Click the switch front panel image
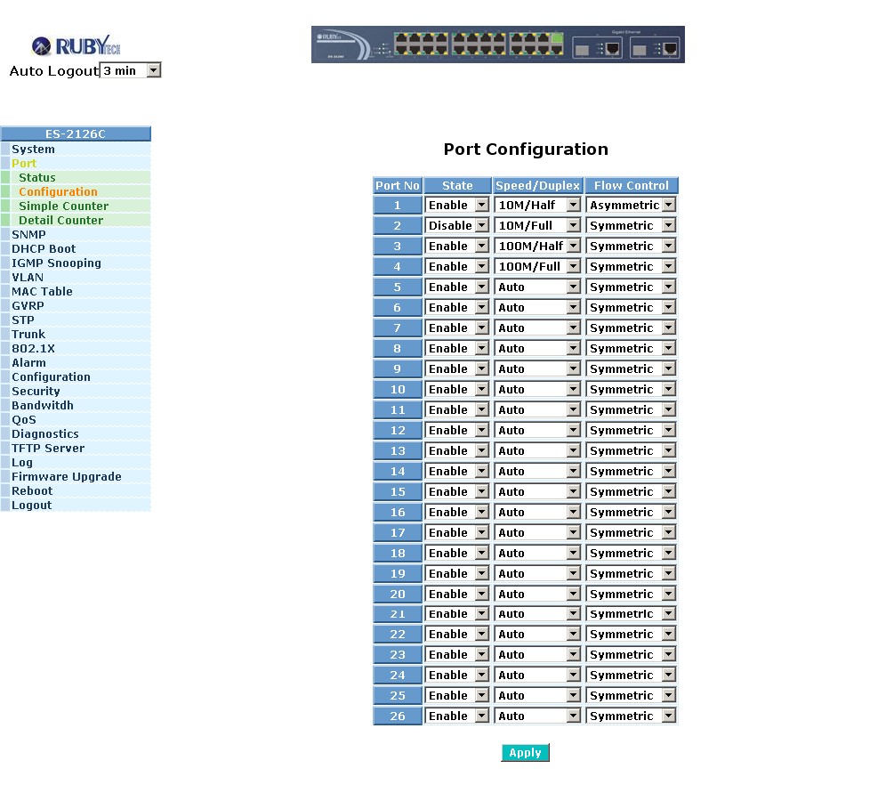This screenshot has width=886, height=785. [x=498, y=45]
